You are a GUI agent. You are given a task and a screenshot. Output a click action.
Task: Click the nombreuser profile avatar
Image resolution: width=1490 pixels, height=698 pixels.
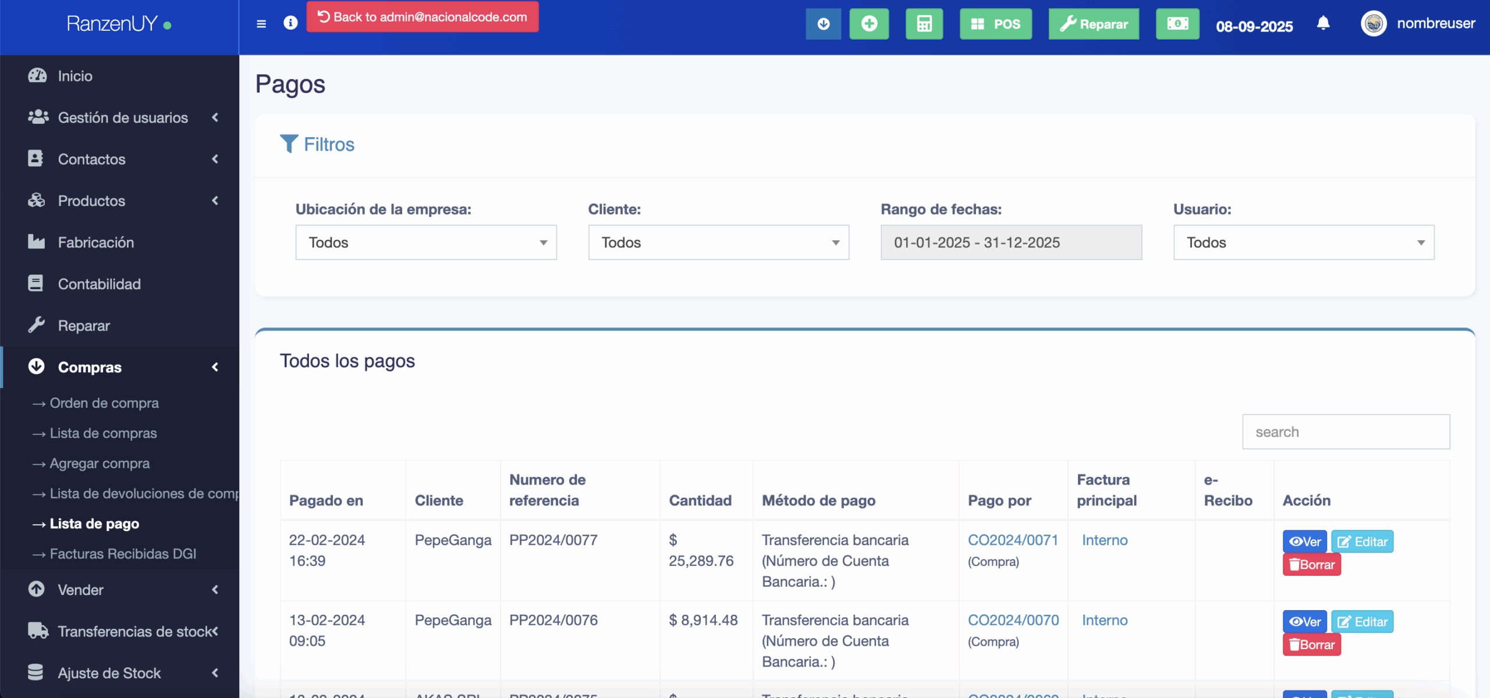click(1374, 24)
